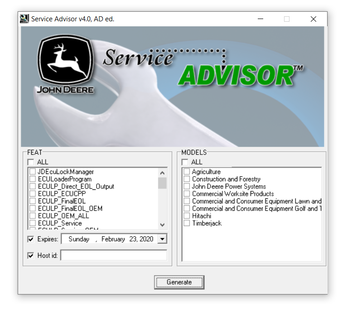
Task: Click the Service Advisor title bar icon
Action: (24, 19)
